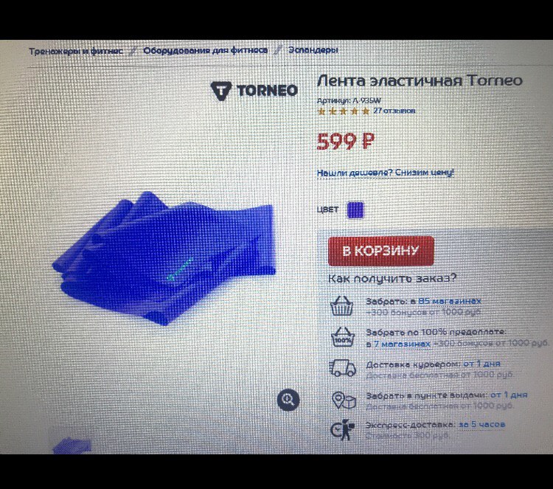Open Оборудование для фитнеса breadcrumb
Viewport: 553px width, 489px height.
(205, 51)
